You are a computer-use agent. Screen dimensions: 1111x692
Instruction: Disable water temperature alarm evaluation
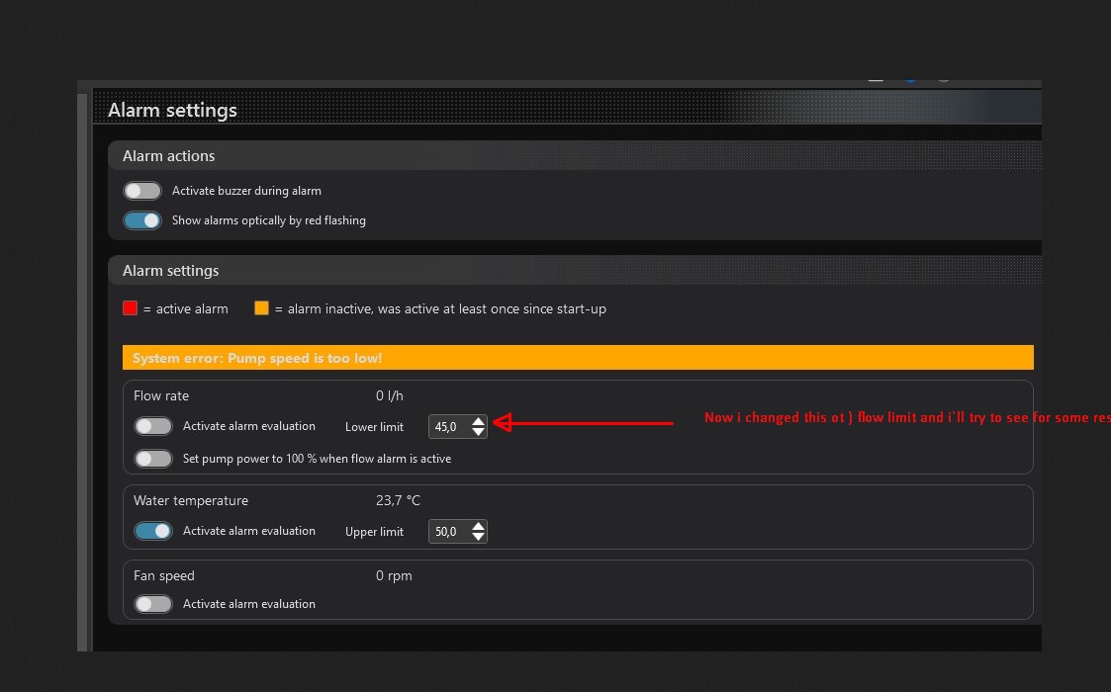[x=153, y=531]
